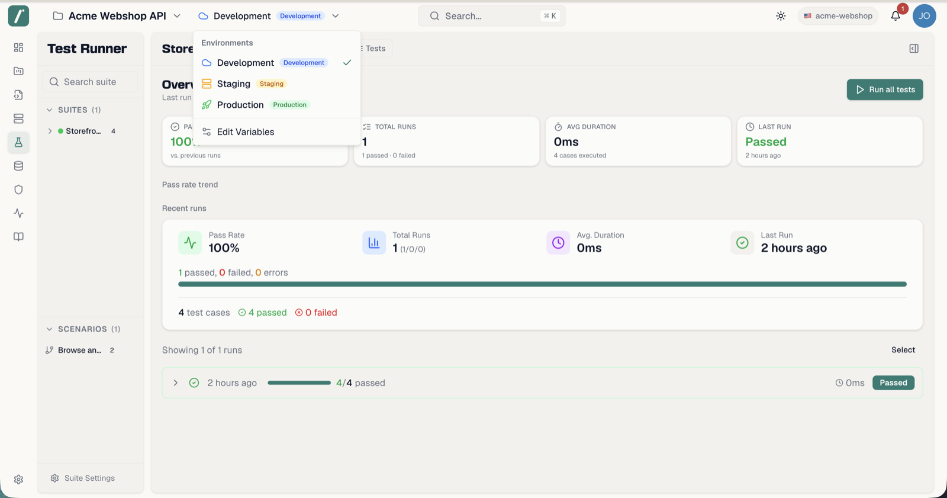Open Suite Settings

click(x=83, y=478)
